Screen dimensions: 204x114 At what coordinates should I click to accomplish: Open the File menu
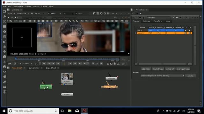4,7
